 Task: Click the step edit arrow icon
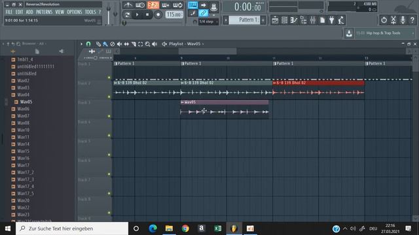tap(203, 5)
